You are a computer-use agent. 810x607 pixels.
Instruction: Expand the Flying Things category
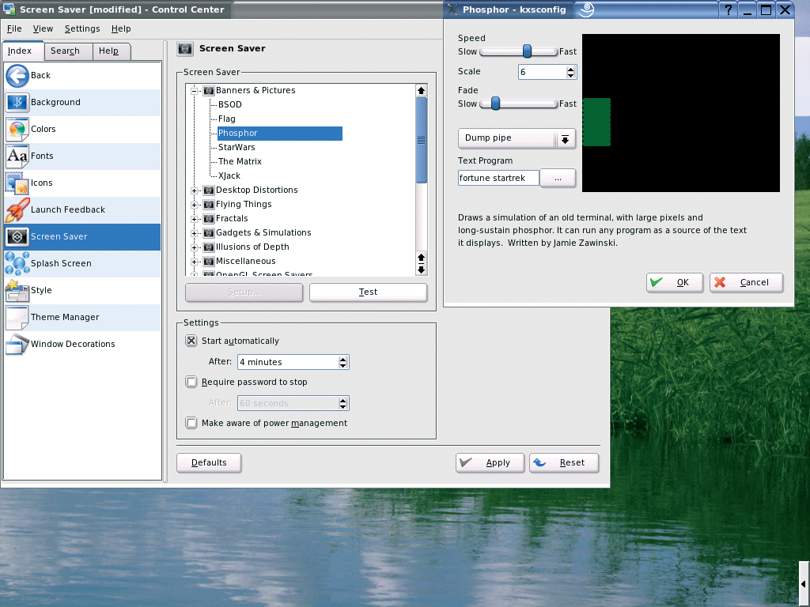click(x=195, y=205)
